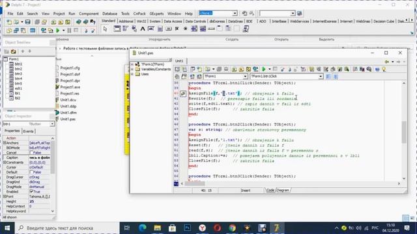Click the Save icon in the main toolbar

[27, 22]
